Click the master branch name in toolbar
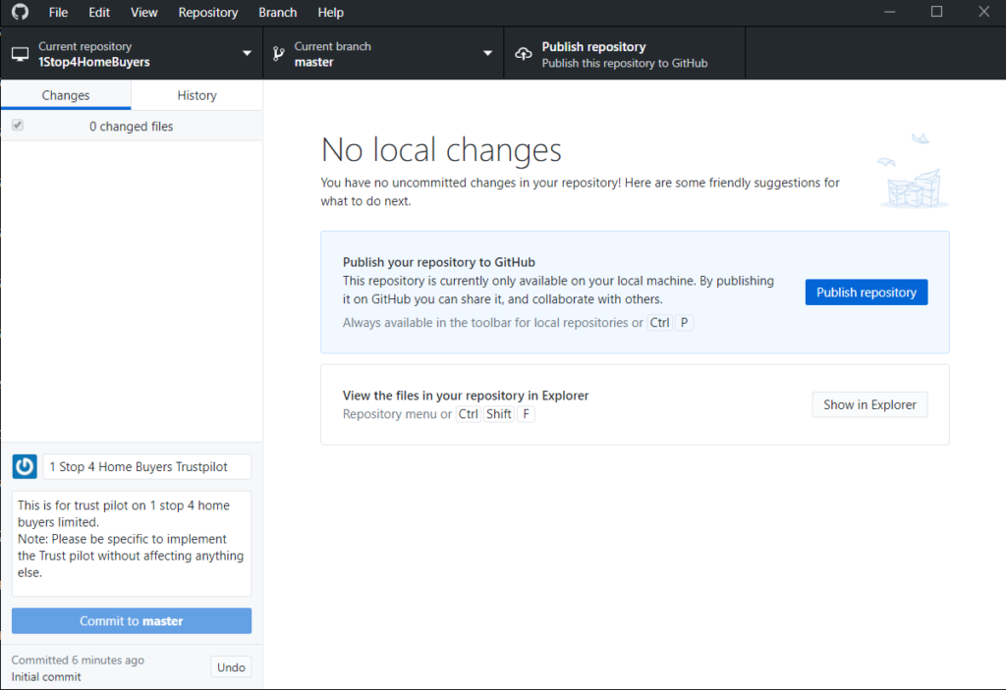The height and width of the screenshot is (690, 1006). click(x=313, y=62)
